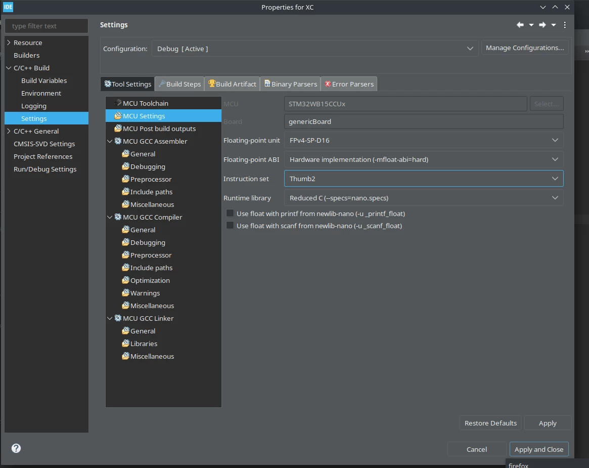Expand the Resource section in sidebar
589x468 pixels.
[x=9, y=42]
